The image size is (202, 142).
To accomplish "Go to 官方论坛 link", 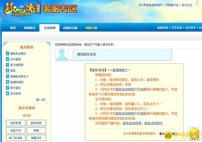I will point(187,5).
